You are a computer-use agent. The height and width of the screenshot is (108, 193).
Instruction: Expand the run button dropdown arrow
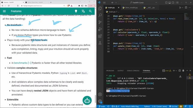pyautogui.click(x=183, y=7)
